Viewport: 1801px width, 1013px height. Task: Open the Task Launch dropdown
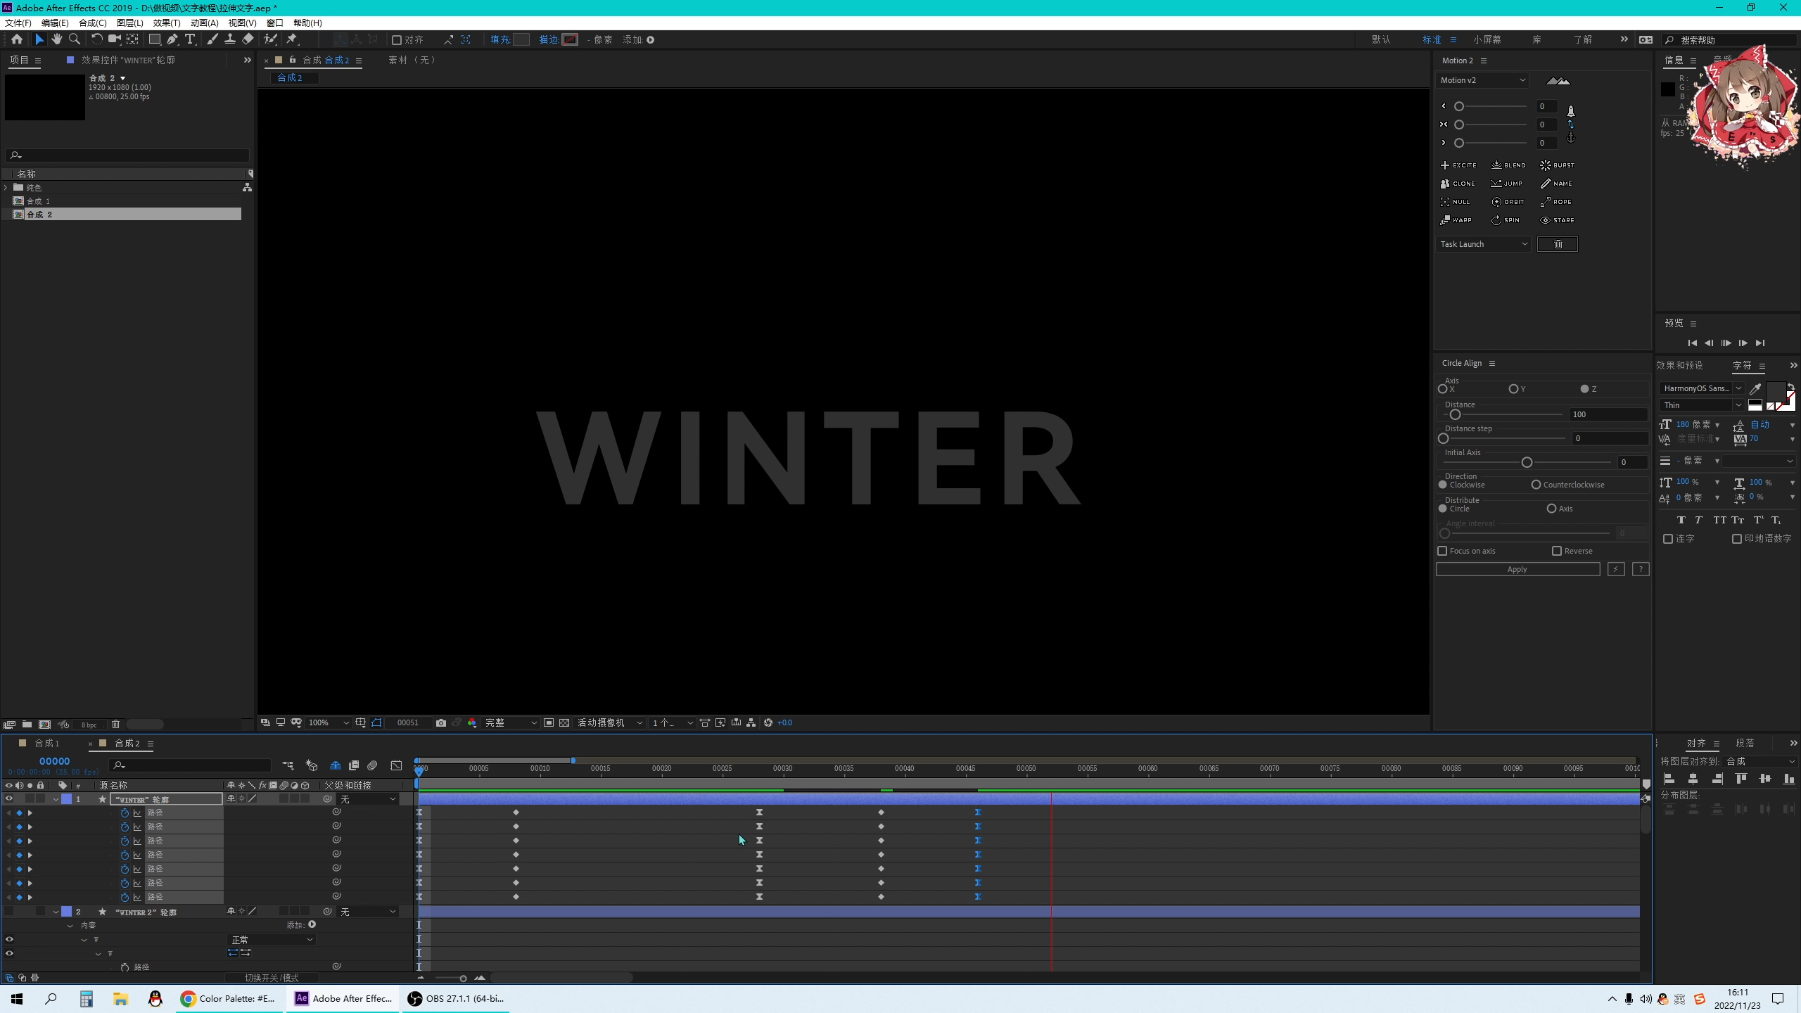[1483, 244]
